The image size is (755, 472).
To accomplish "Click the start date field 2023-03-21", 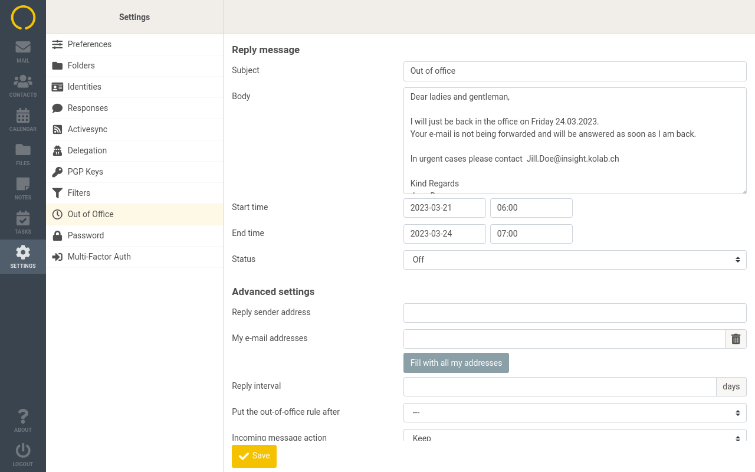I will point(445,208).
